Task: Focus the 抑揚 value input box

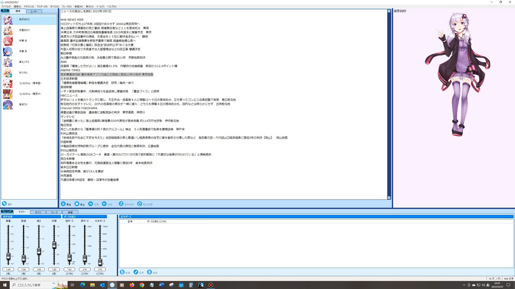Action: click(54, 269)
